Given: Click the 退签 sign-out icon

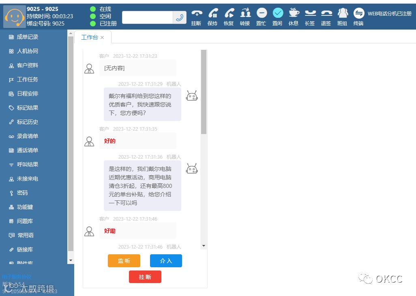Looking at the screenshot, I should click(326, 13).
